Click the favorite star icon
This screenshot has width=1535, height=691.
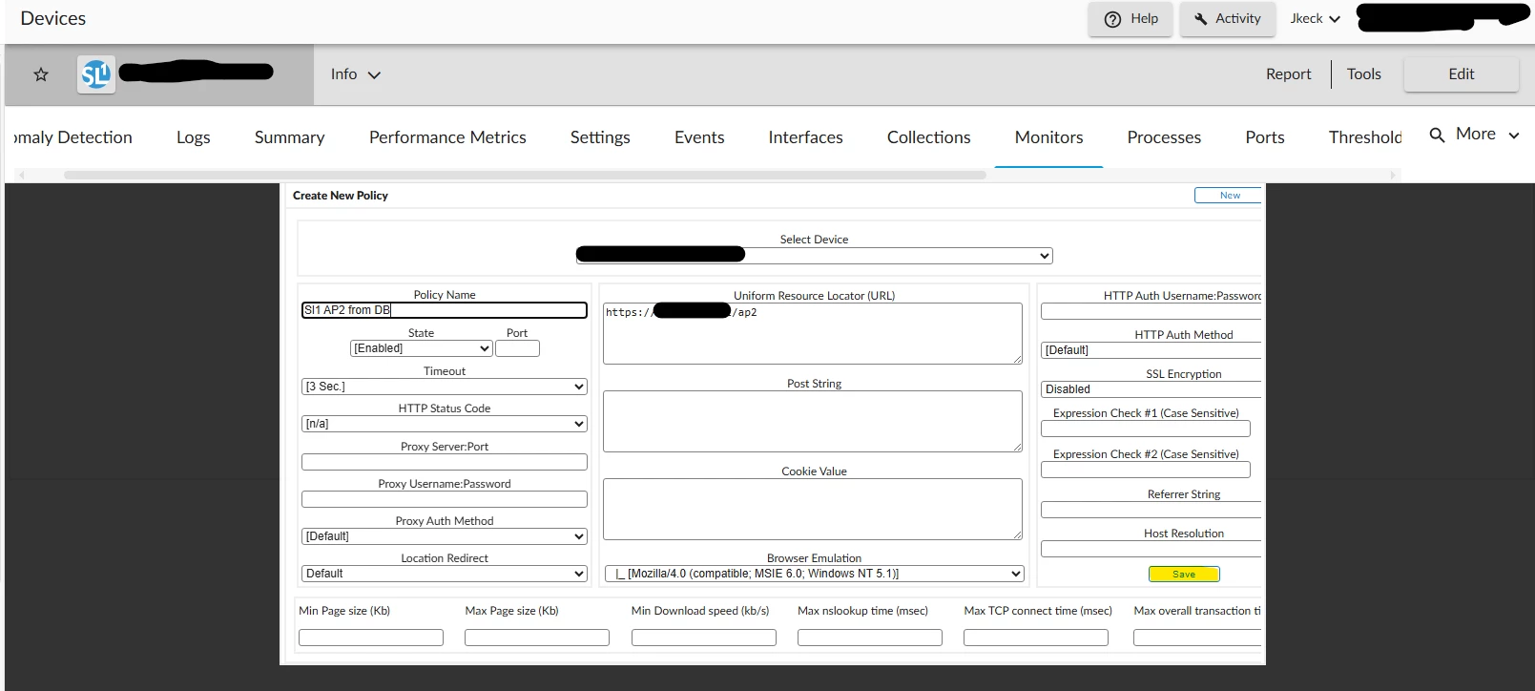tap(41, 74)
